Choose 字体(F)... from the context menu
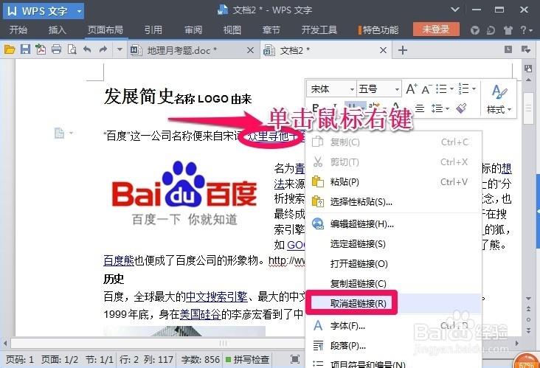The image size is (540, 368). [x=393, y=325]
